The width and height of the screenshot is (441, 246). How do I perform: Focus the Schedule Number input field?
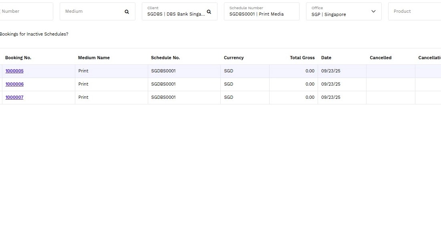(x=261, y=14)
